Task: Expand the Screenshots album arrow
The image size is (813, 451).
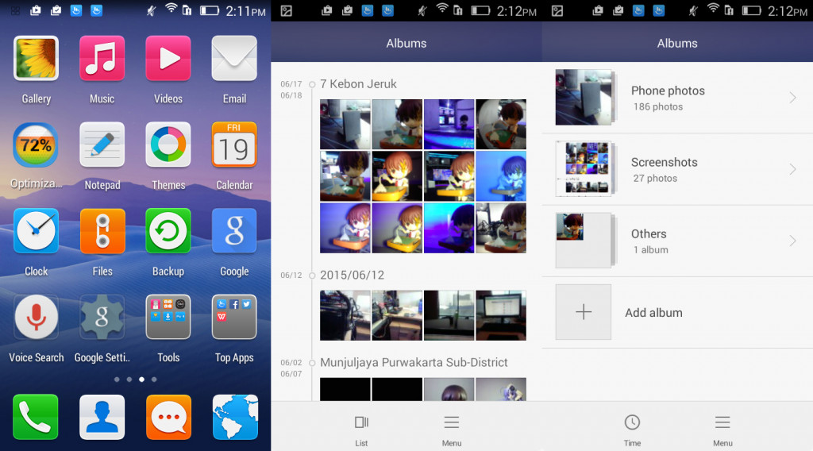Action: click(x=792, y=169)
